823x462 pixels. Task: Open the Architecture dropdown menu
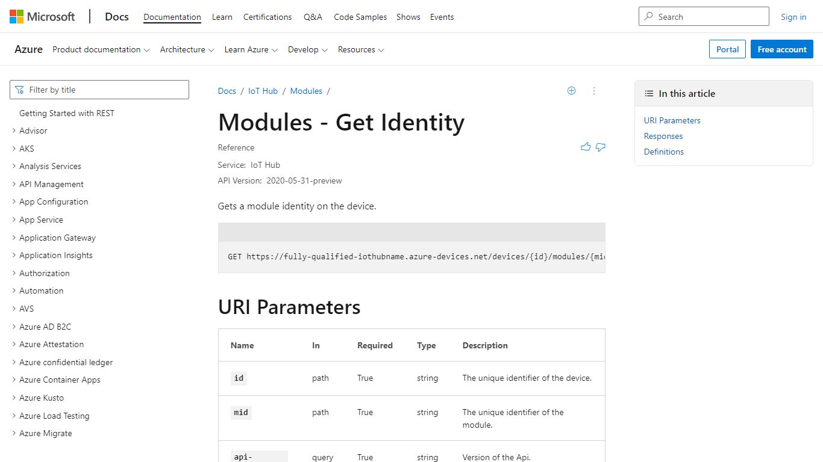point(187,49)
